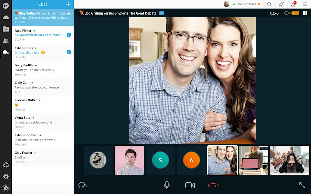Open in-call chat bubble icon
Viewport: 311px width, 194px height.
(83, 185)
